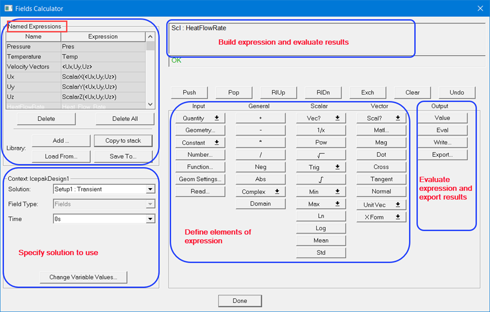The width and height of the screenshot is (490, 312).
Task: Select the Temperature row in Named Expressions
Action: (32, 57)
